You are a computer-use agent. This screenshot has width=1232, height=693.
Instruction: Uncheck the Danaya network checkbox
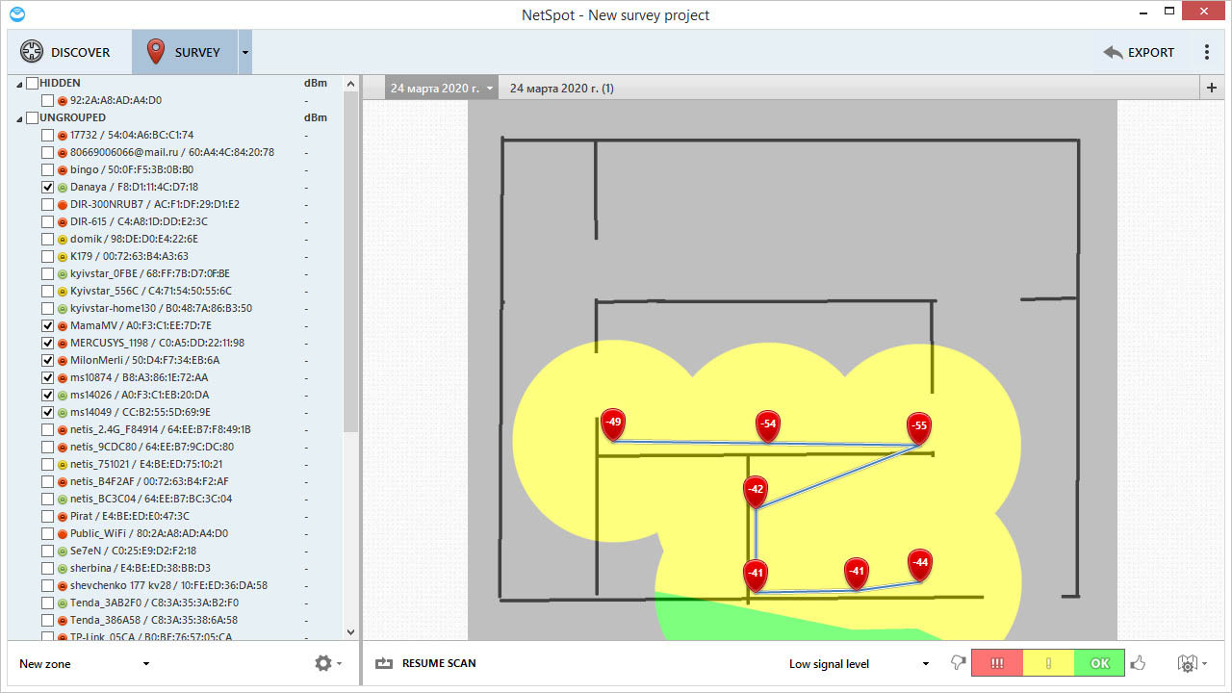(48, 187)
